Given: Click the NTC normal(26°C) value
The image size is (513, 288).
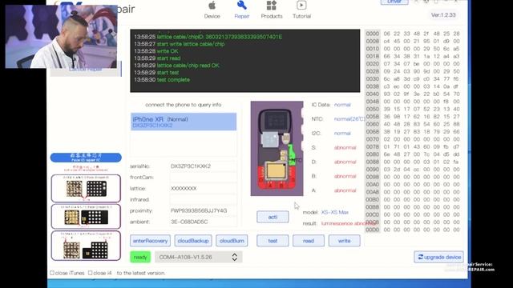Looking at the screenshot, I should [x=349, y=119].
